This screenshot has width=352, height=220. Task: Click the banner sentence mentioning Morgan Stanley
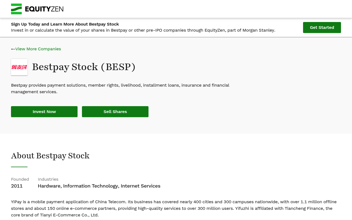point(143,30)
